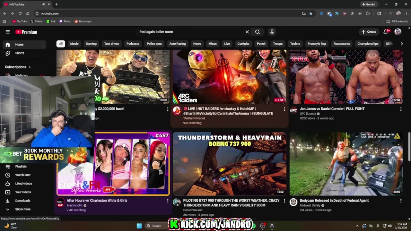Open the Twitch bookmark
This screenshot has width=411, height=231.
pyautogui.click(x=65, y=21)
